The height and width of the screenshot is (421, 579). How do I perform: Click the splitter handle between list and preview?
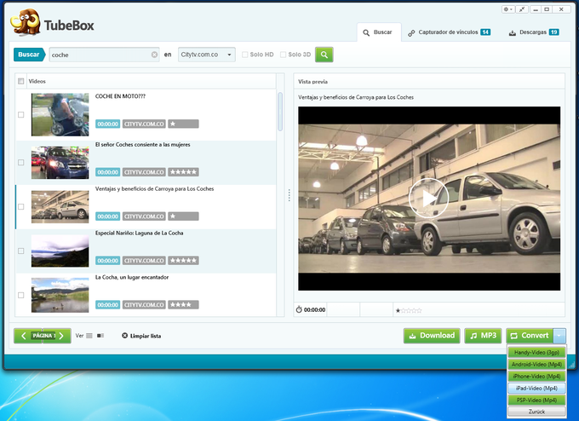coord(289,195)
